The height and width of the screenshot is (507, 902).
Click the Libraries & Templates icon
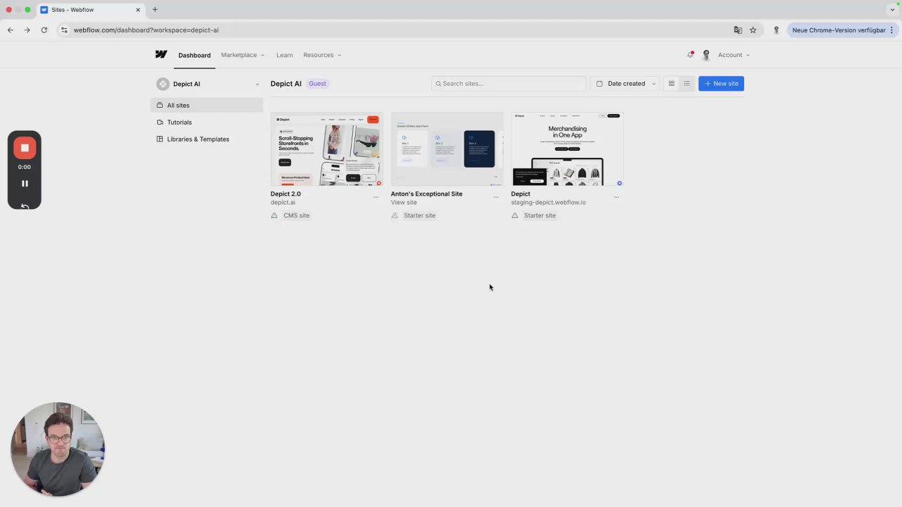[160, 139]
